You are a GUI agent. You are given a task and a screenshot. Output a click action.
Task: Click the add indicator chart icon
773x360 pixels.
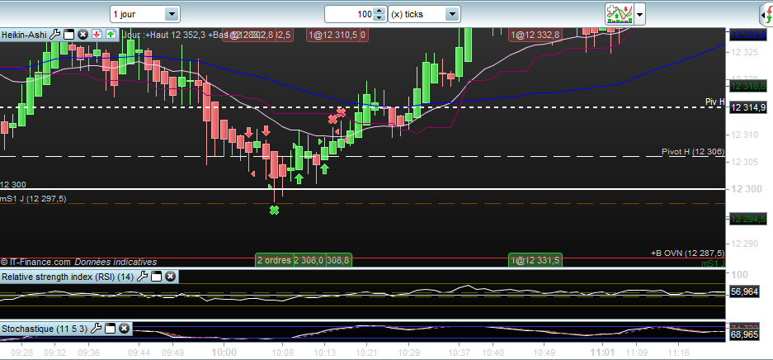click(620, 14)
